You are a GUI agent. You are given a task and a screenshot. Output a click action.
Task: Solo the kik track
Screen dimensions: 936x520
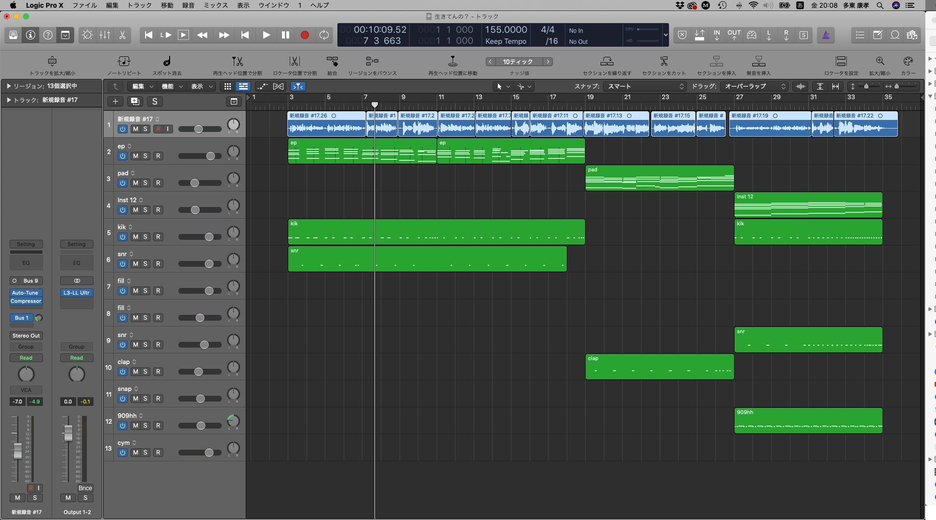click(x=146, y=237)
